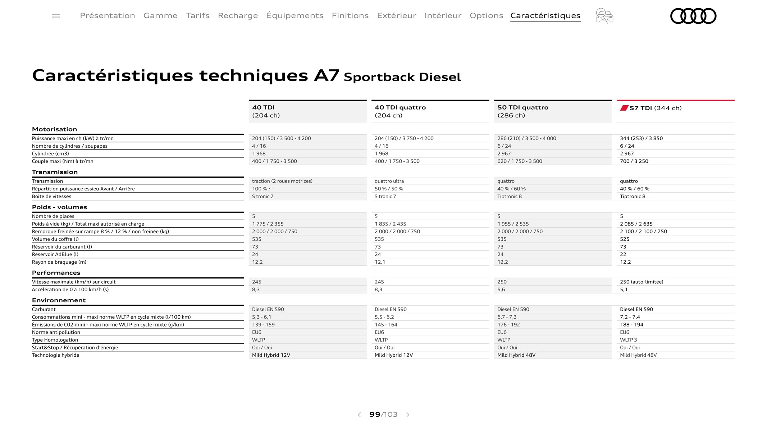Viewport: 767px width, 431px height.
Task: Click the Boîte de vitesses row label
Action: tap(51, 196)
